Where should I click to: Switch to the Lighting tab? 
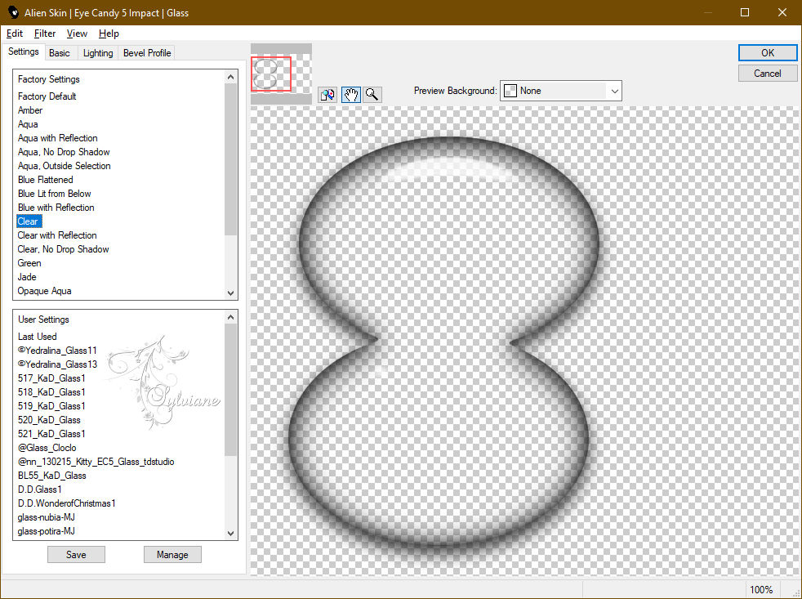click(98, 53)
